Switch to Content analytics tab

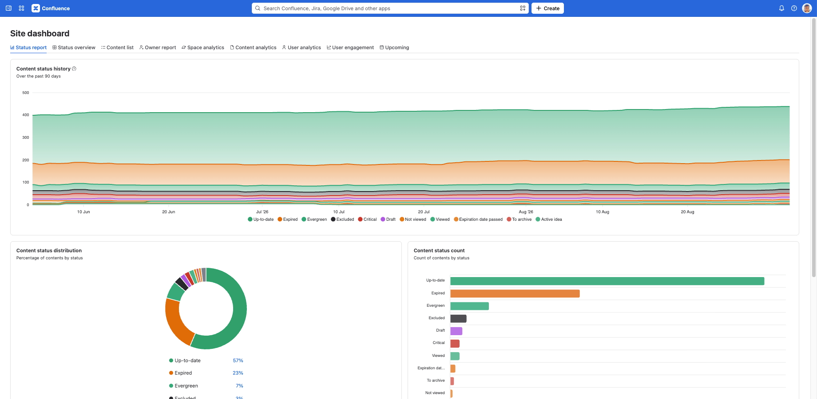pos(253,47)
